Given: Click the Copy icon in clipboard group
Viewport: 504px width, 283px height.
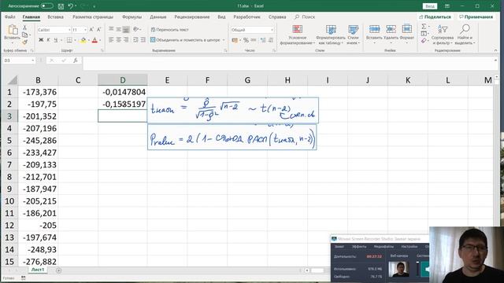Looking at the screenshot, I should click(x=24, y=35).
